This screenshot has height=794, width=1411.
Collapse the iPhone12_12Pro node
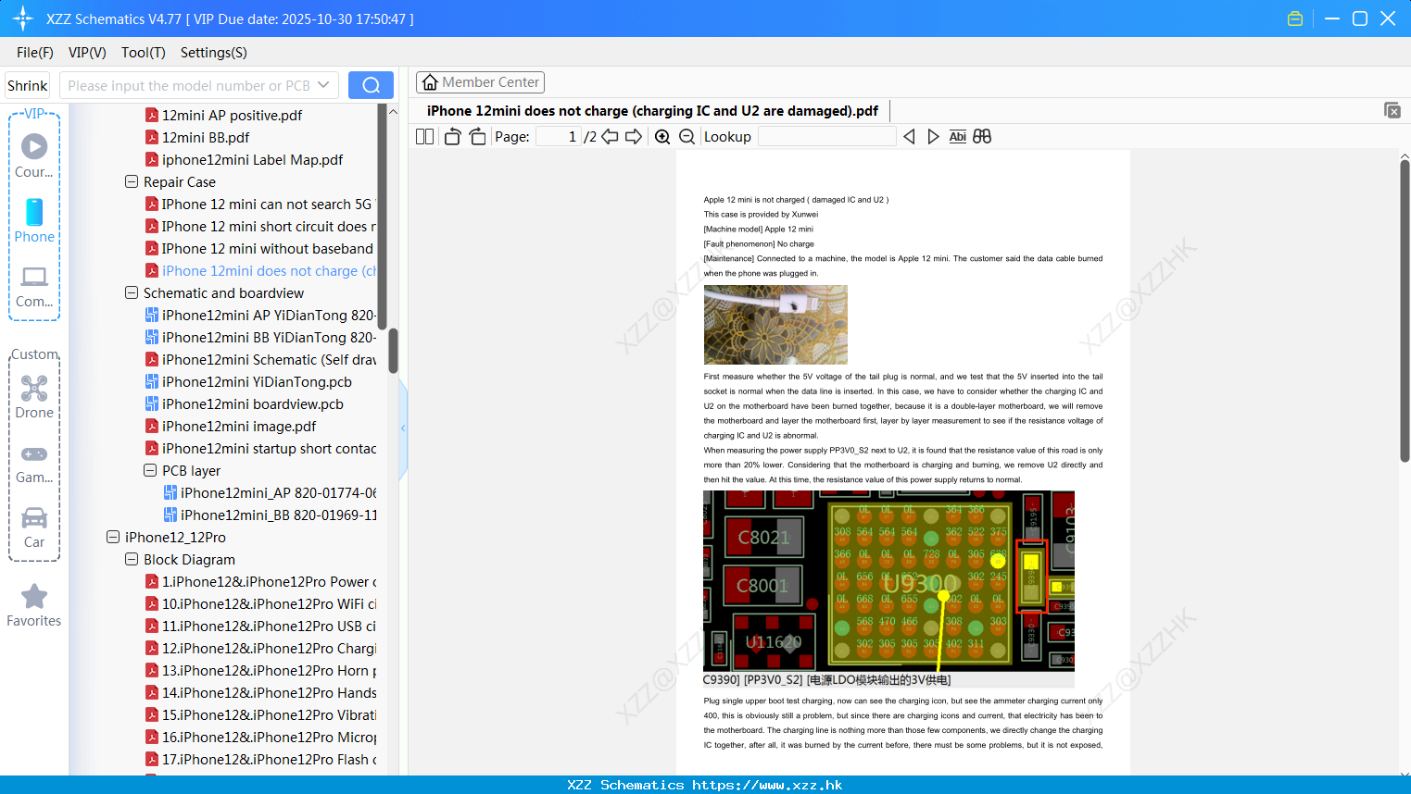click(x=113, y=538)
